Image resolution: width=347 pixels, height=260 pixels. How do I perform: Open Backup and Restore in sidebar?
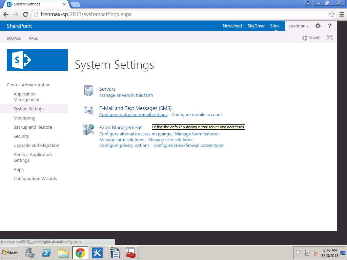click(33, 127)
